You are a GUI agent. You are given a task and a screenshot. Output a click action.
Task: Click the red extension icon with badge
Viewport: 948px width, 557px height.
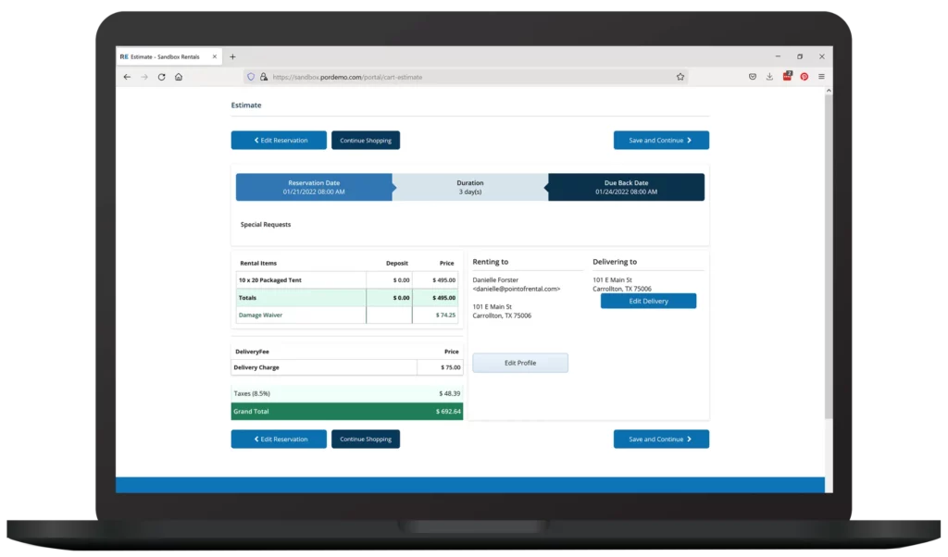[x=787, y=76]
